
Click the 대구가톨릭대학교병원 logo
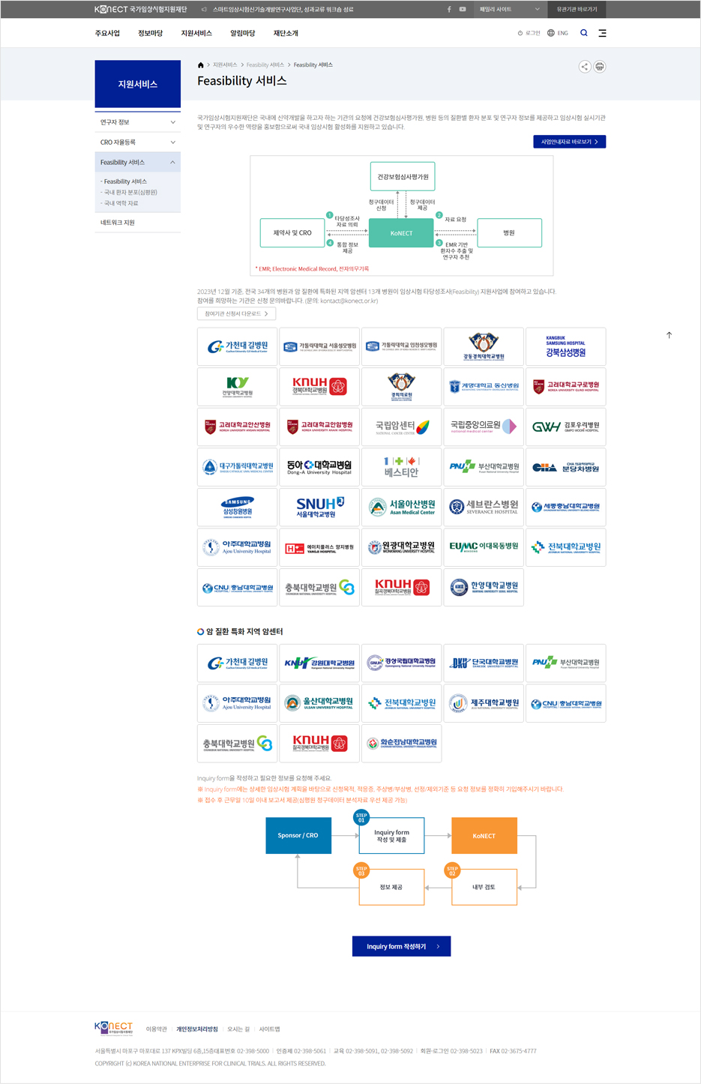[x=238, y=467]
